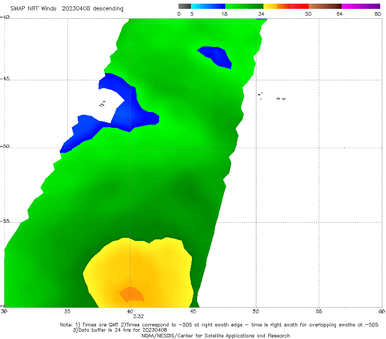Click the title 'SMAP NRT Winds 20230408 descending'
Screen dimensions: 386x339
(67, 9)
